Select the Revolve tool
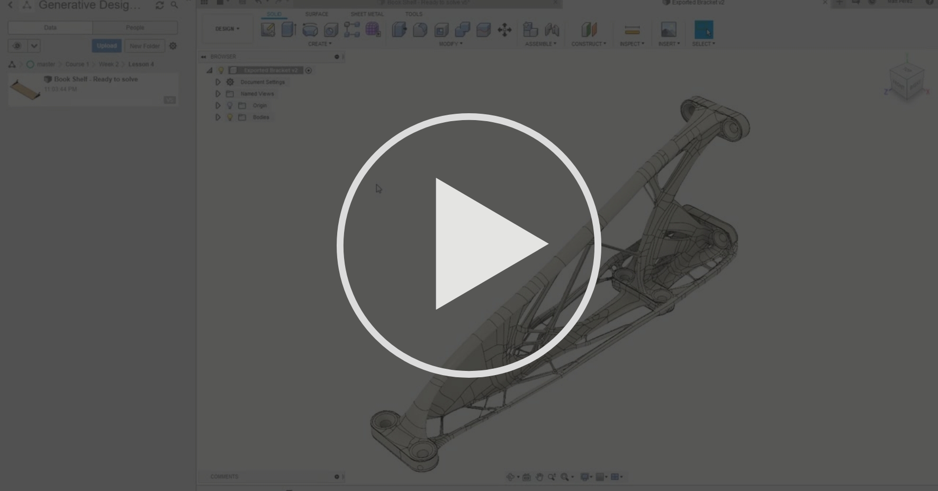This screenshot has width=938, height=491. coord(310,30)
